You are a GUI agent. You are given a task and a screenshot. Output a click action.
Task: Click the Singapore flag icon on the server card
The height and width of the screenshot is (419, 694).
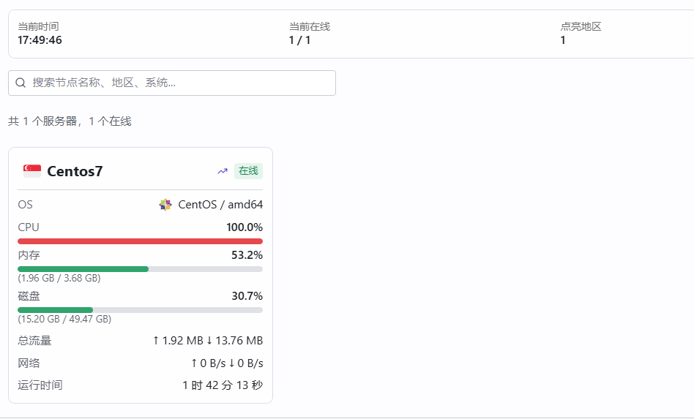pos(32,171)
